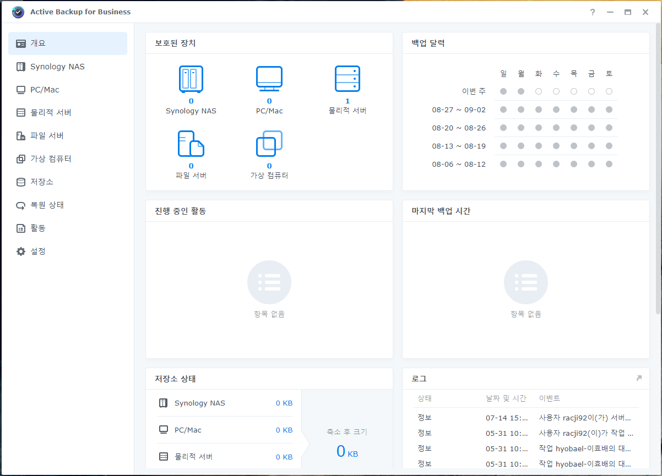Select Sunday dot for 이번 주 in calendar
Screen dimensions: 662x476
click(x=503, y=91)
